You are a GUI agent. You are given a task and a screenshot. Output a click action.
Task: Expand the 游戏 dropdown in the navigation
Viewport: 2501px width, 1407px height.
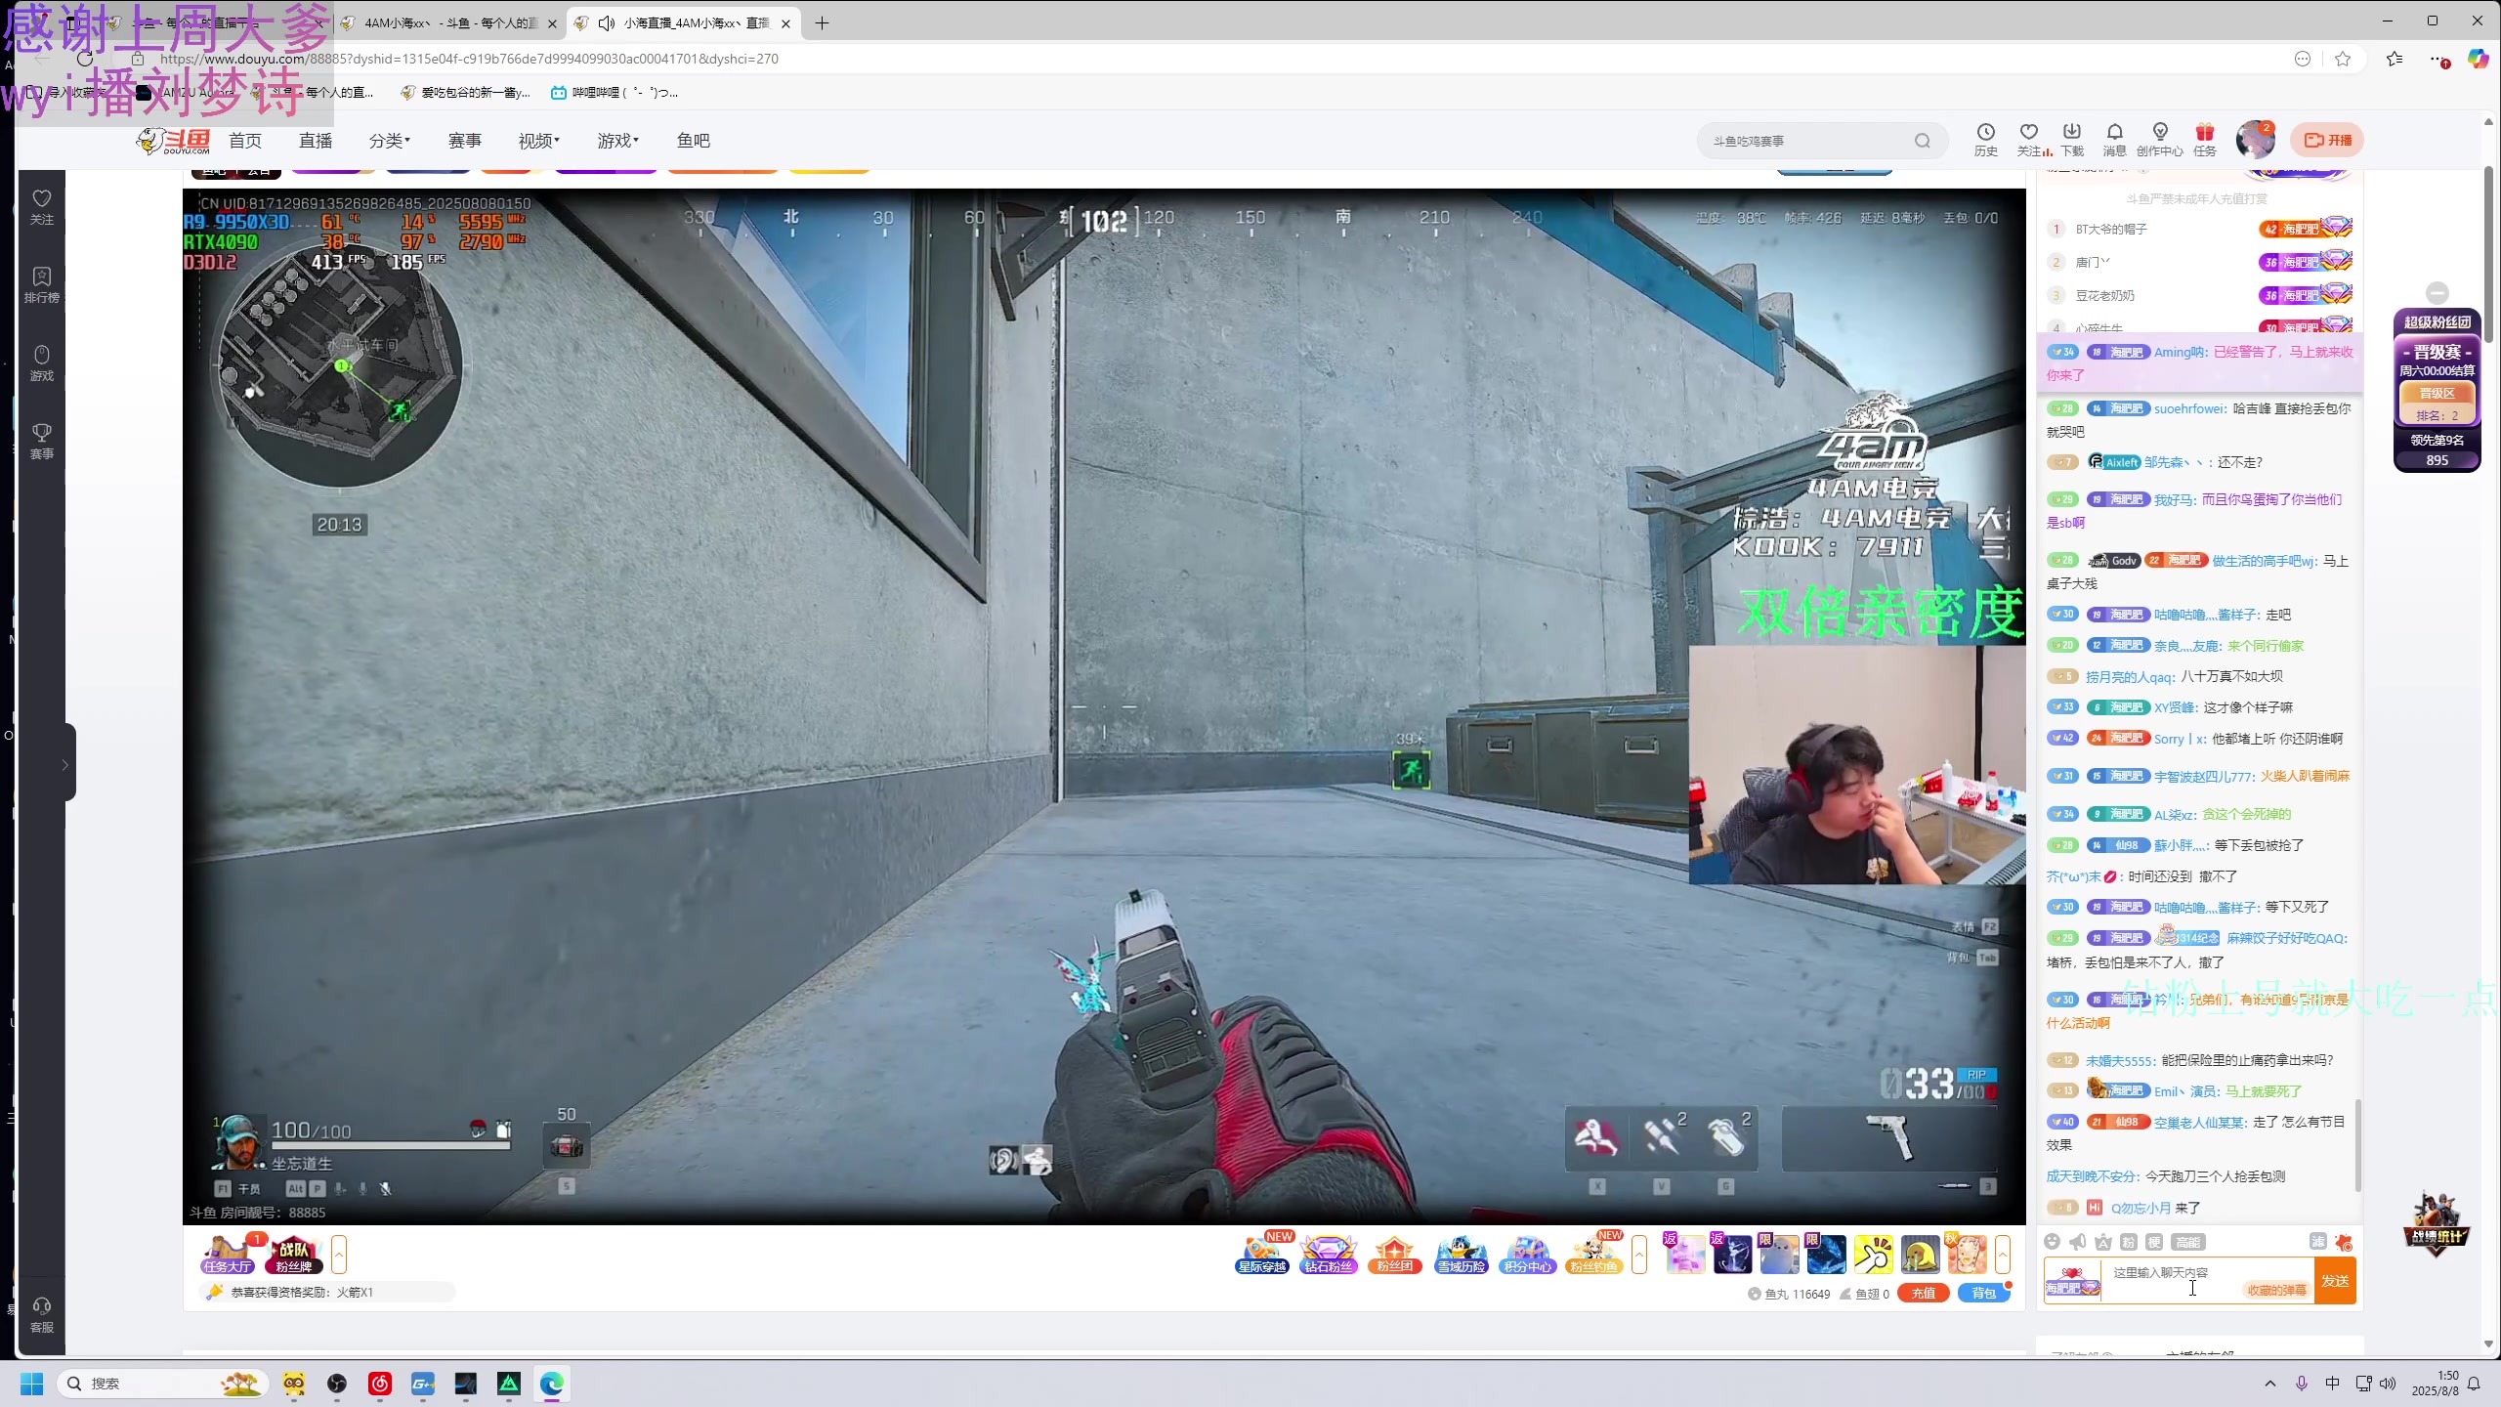tap(617, 141)
